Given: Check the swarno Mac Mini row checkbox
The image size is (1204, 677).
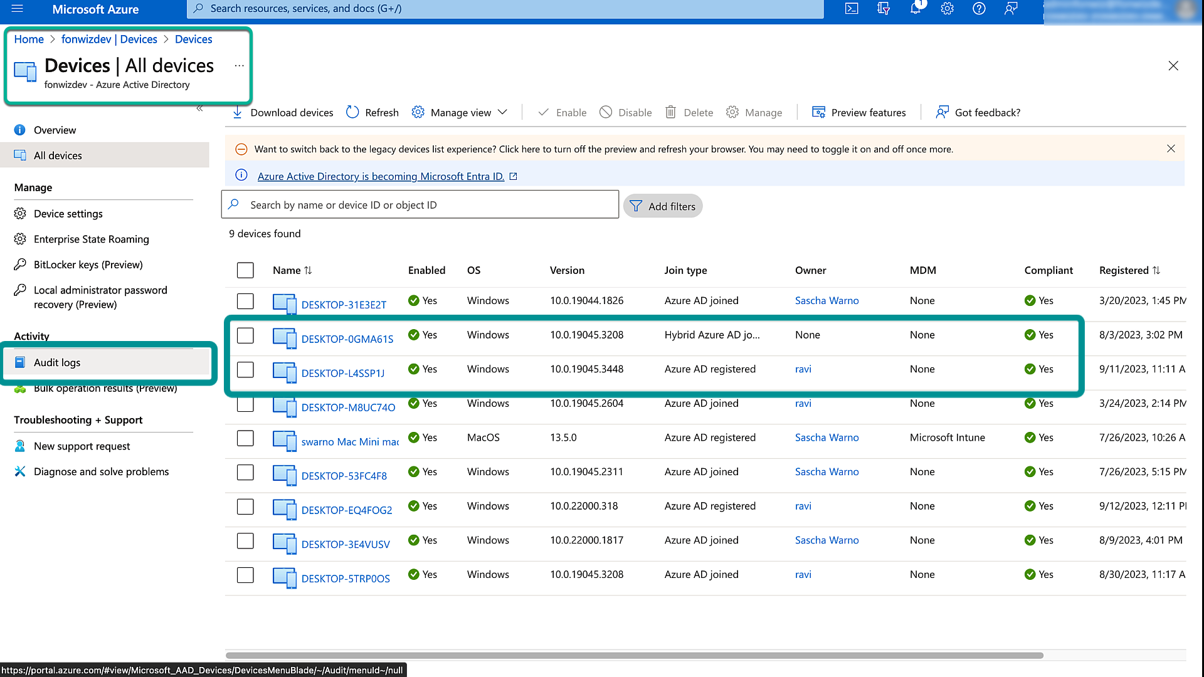Looking at the screenshot, I should (x=245, y=438).
